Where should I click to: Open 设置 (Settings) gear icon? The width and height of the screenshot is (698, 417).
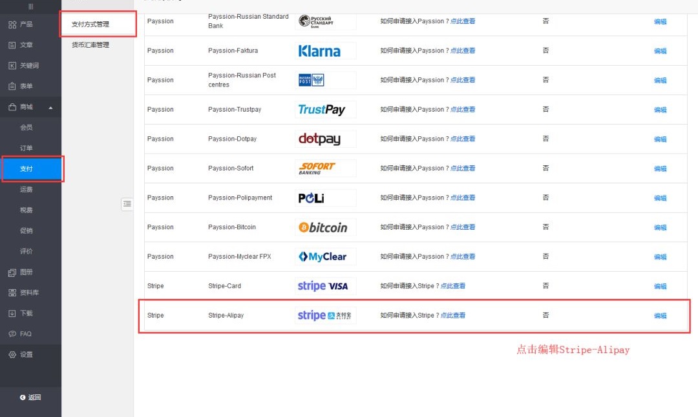click(12, 355)
